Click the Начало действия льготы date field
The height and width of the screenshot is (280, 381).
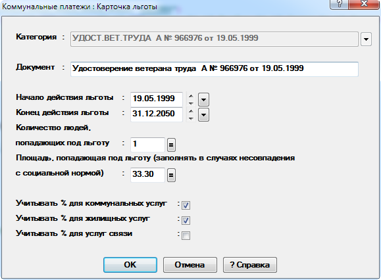point(157,99)
